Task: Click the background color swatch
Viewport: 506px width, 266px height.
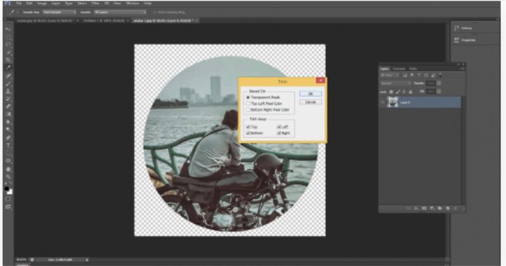Action: (x=10, y=192)
